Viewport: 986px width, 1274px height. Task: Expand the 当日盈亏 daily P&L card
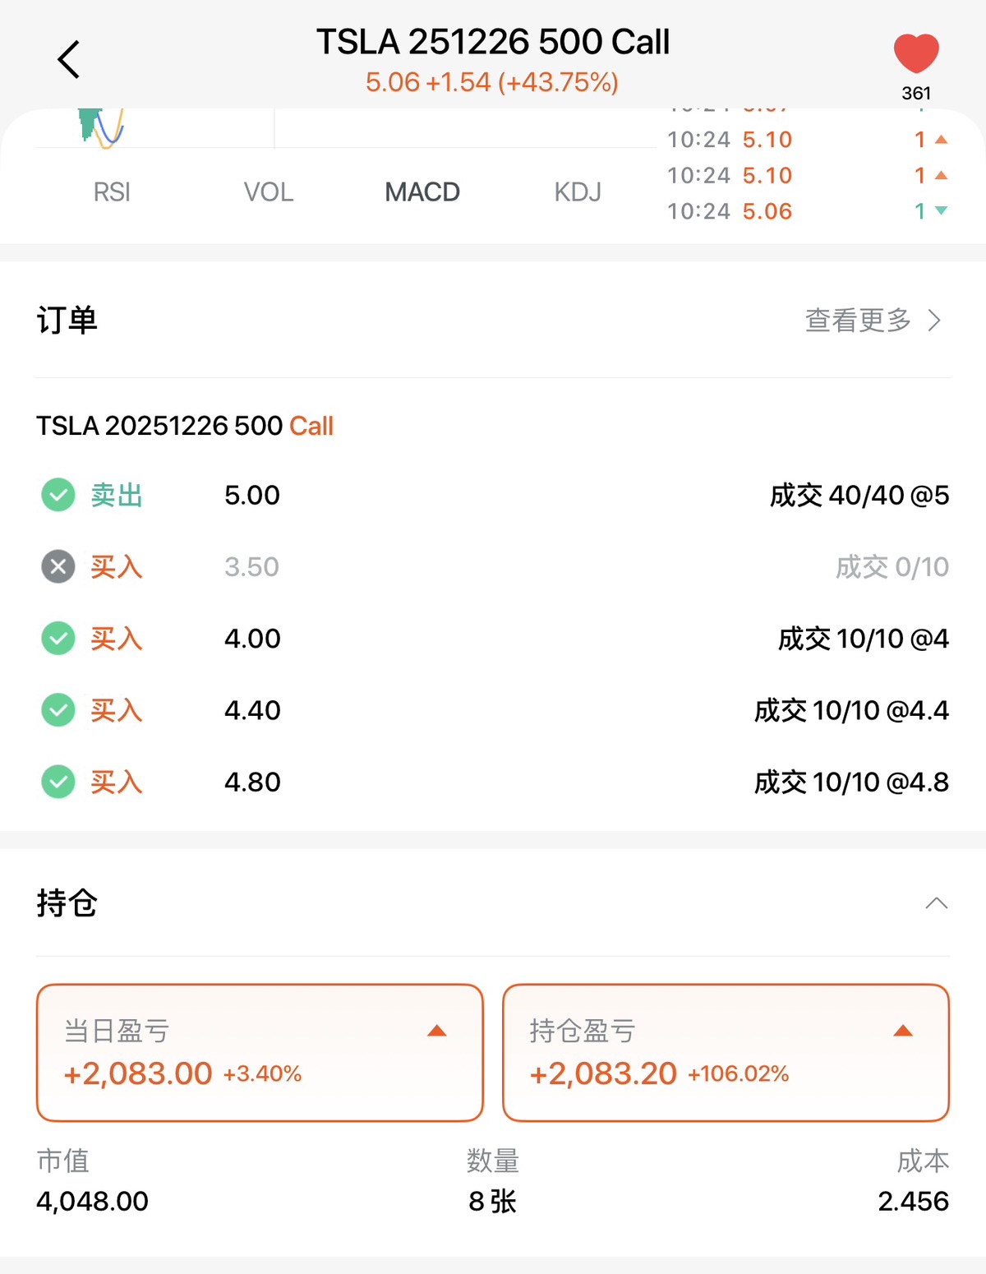(x=437, y=1031)
